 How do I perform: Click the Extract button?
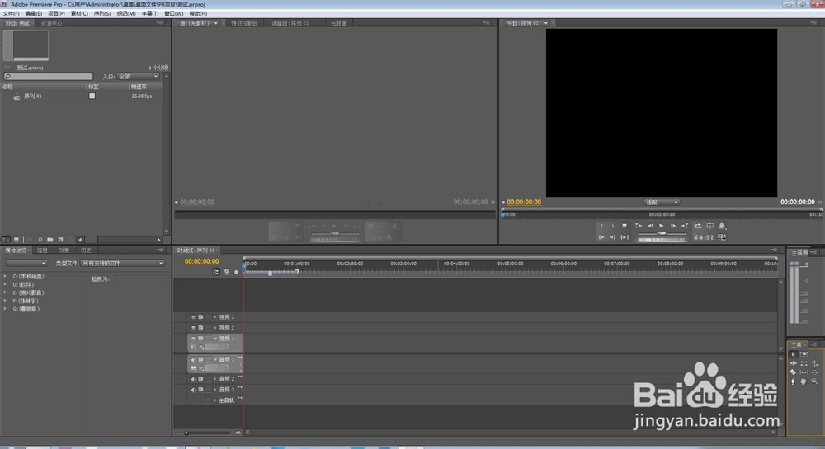pyautogui.click(x=709, y=237)
